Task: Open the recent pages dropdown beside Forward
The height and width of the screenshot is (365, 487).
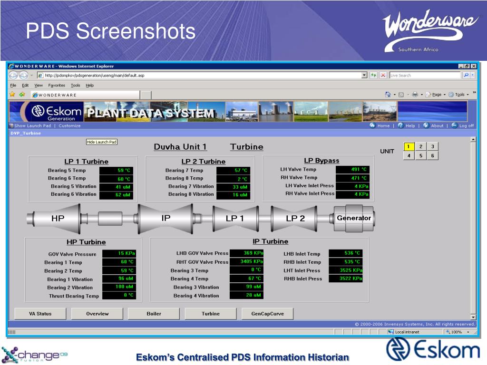Action: 31,76
